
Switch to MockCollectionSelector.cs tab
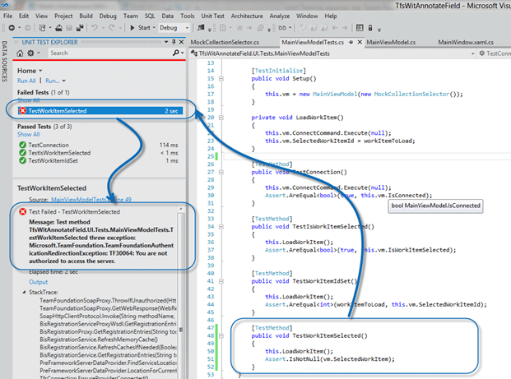pyautogui.click(x=225, y=42)
